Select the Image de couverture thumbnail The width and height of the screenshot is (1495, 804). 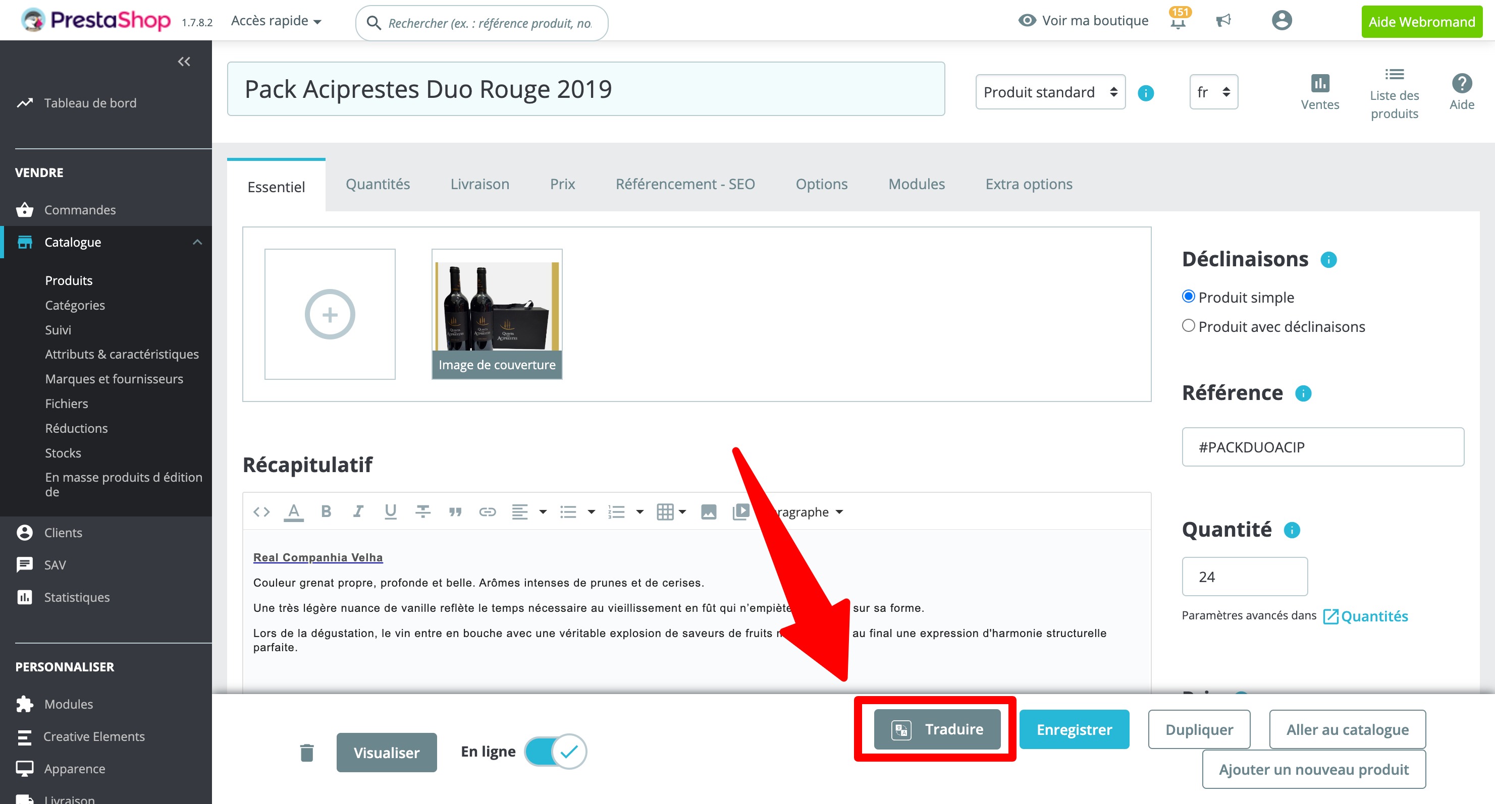coord(497,314)
